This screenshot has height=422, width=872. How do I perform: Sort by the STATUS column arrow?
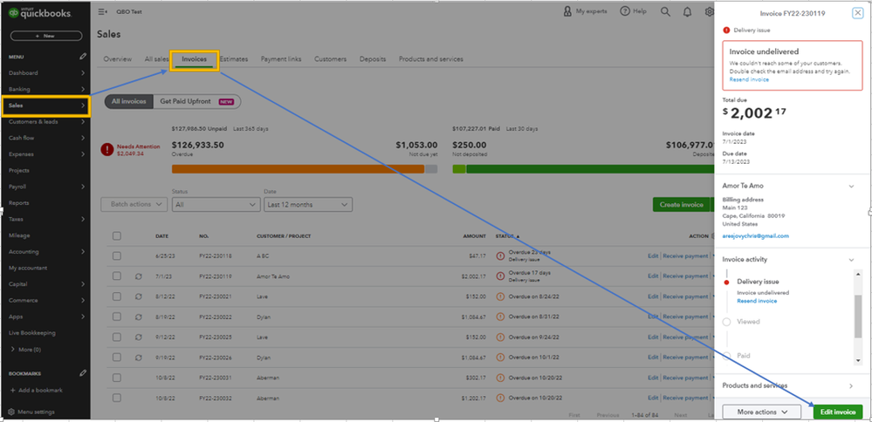(x=518, y=236)
